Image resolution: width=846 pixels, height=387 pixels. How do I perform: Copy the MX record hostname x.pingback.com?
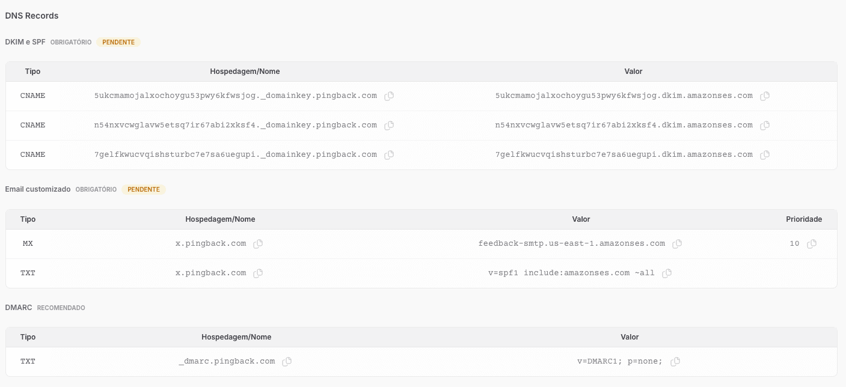258,244
